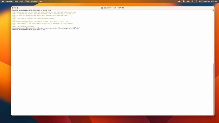
Task: Open the Help menu
Action: point(40,1)
